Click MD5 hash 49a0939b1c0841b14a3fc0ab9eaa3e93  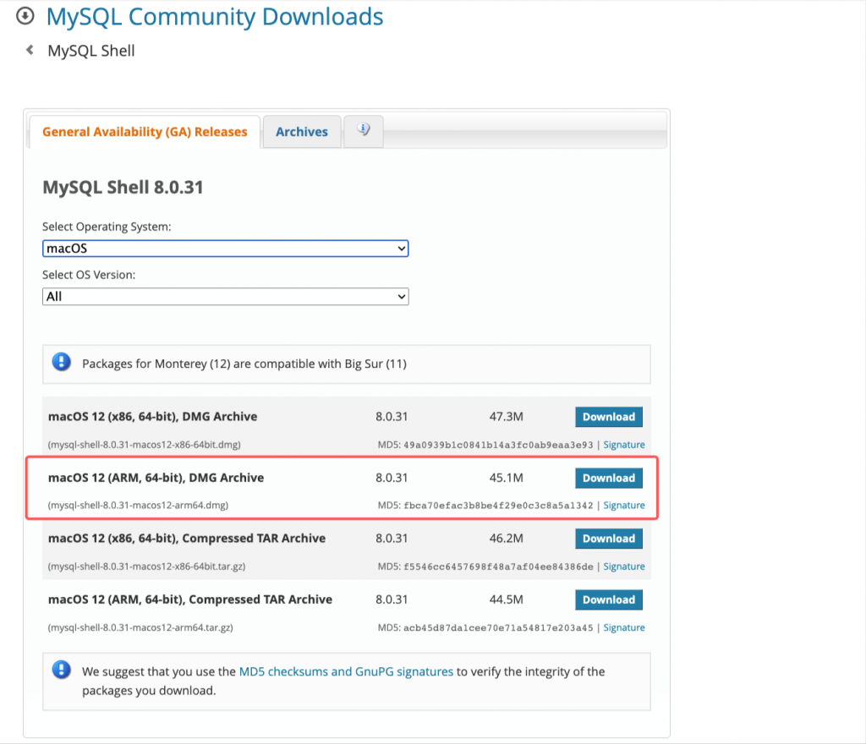pyautogui.click(x=498, y=445)
